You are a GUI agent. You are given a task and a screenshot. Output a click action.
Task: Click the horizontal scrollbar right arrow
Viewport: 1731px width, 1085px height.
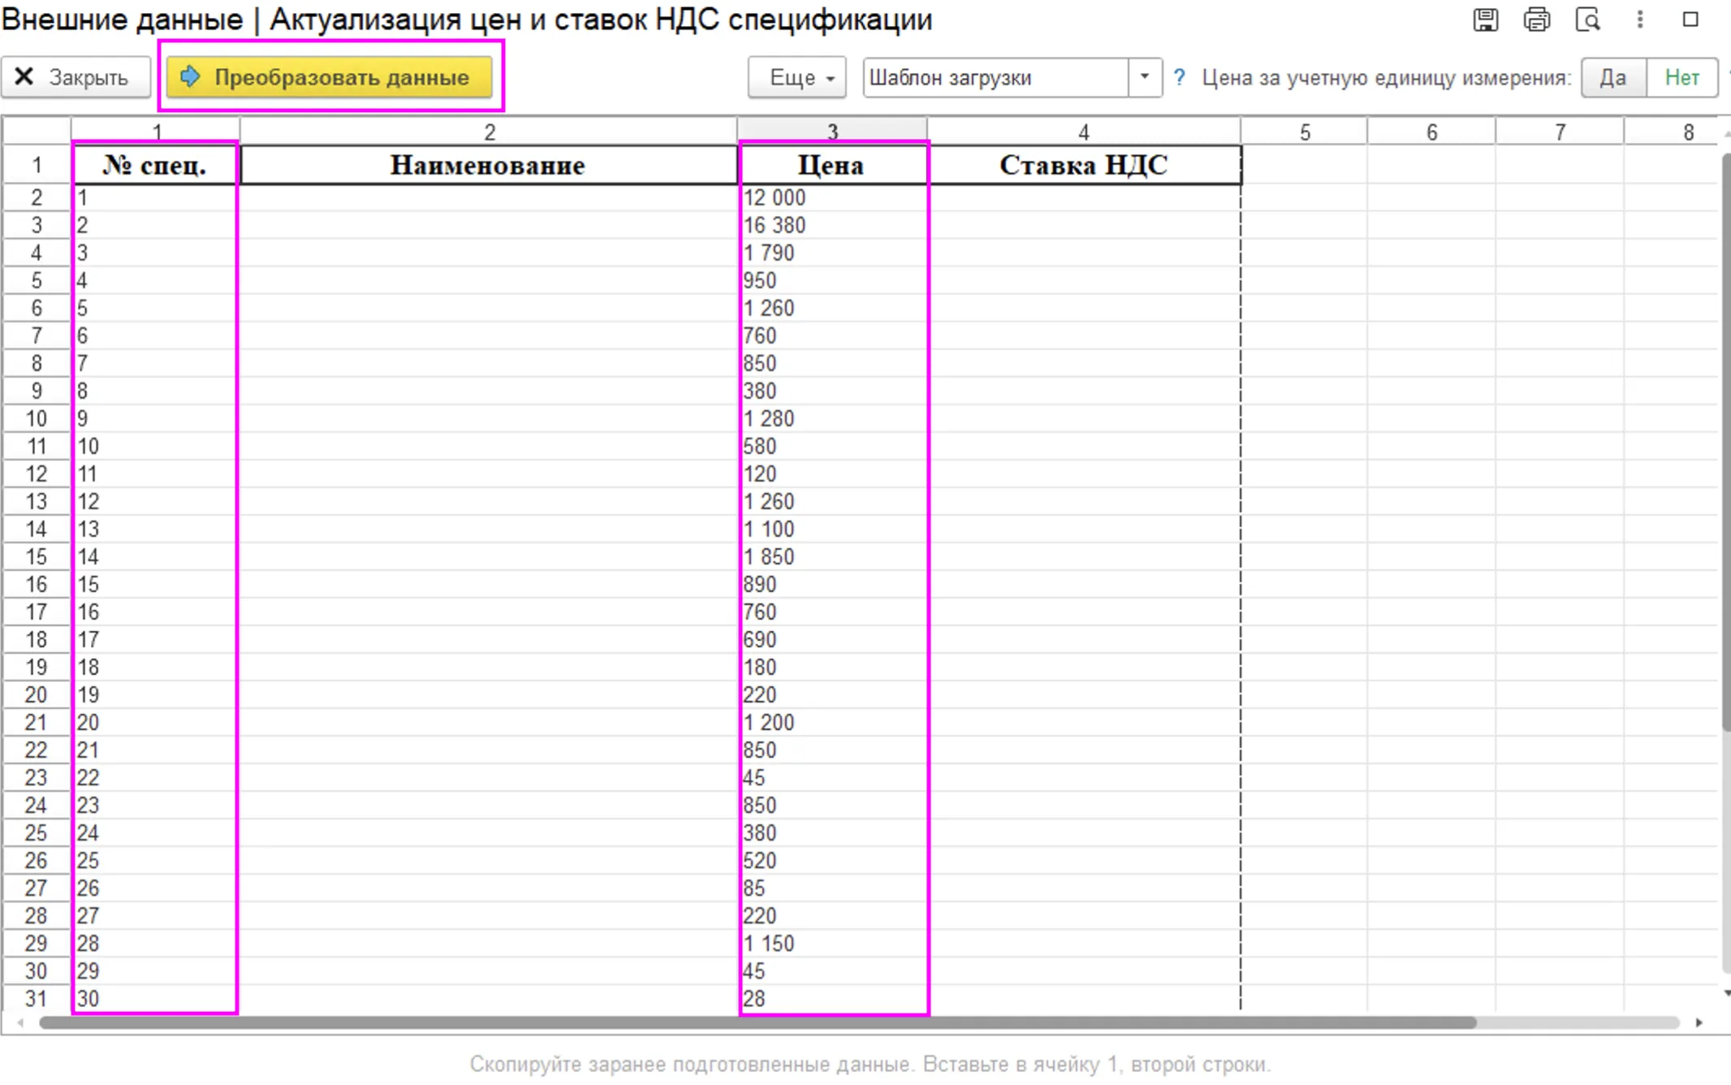1699,1022
